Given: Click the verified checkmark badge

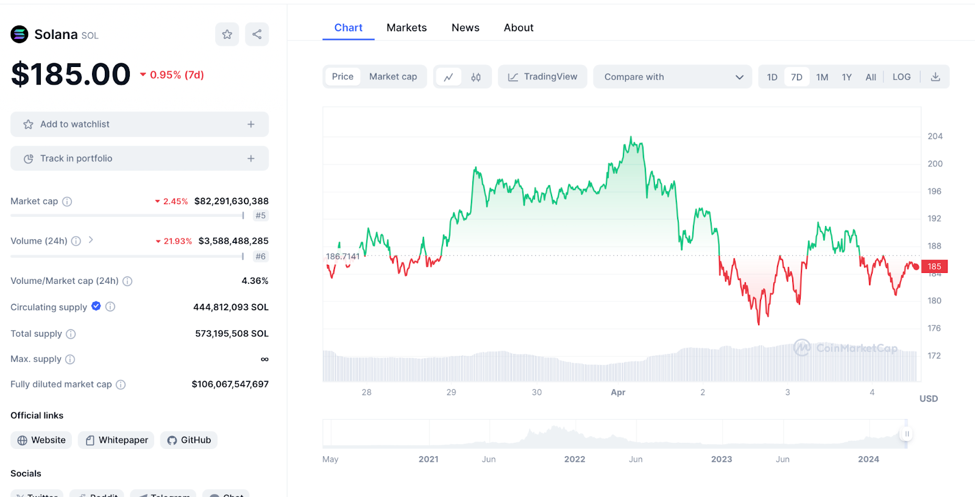Looking at the screenshot, I should tap(96, 306).
